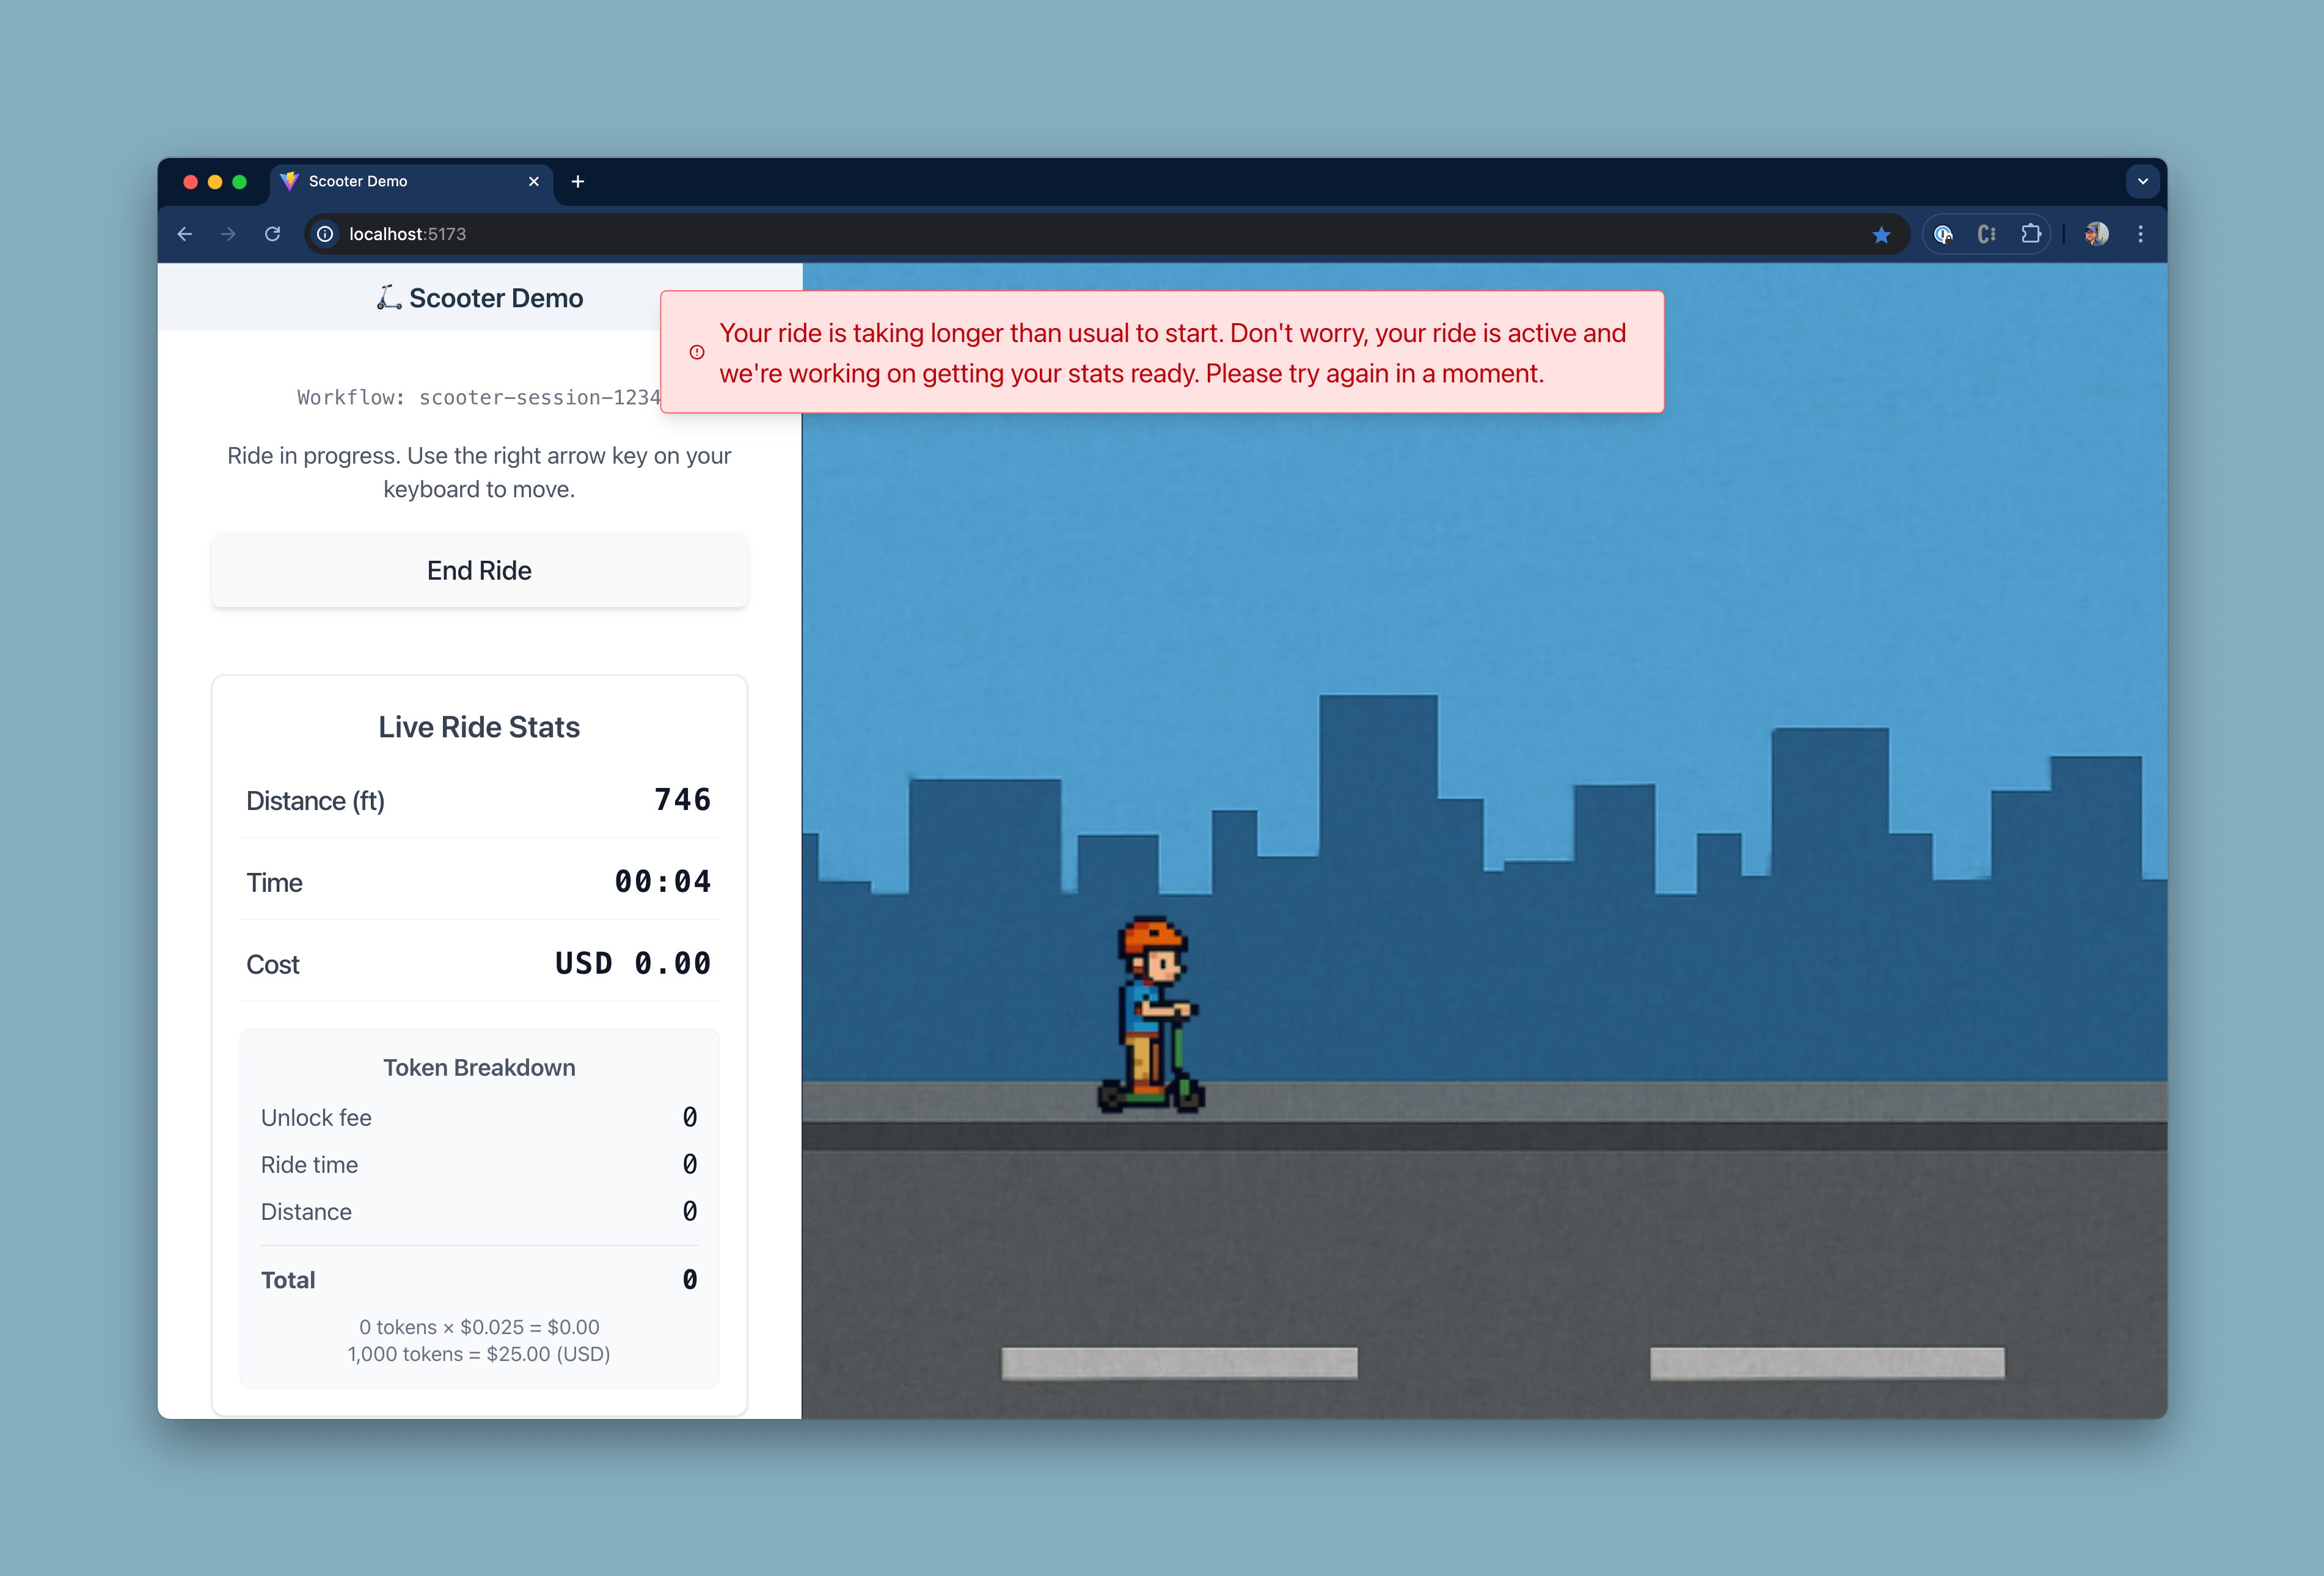Click the browser back arrow
The image size is (2324, 1576).
(x=185, y=234)
